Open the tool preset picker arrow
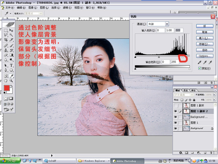Image resolution: width=218 pixels, height=164 pixels. pyautogui.click(x=11, y=13)
